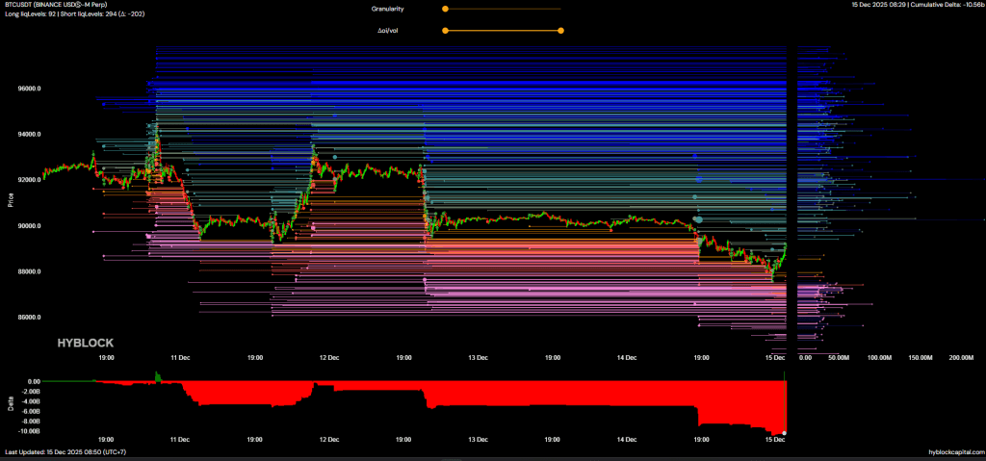Screen dimensions: 986x461
Task: Click the Delta y-axis title
Action: (11, 405)
